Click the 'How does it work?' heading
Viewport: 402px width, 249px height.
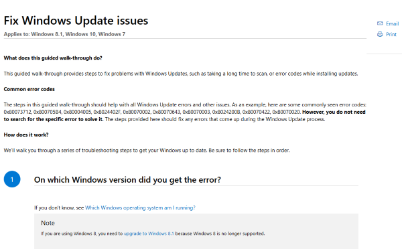(26, 135)
